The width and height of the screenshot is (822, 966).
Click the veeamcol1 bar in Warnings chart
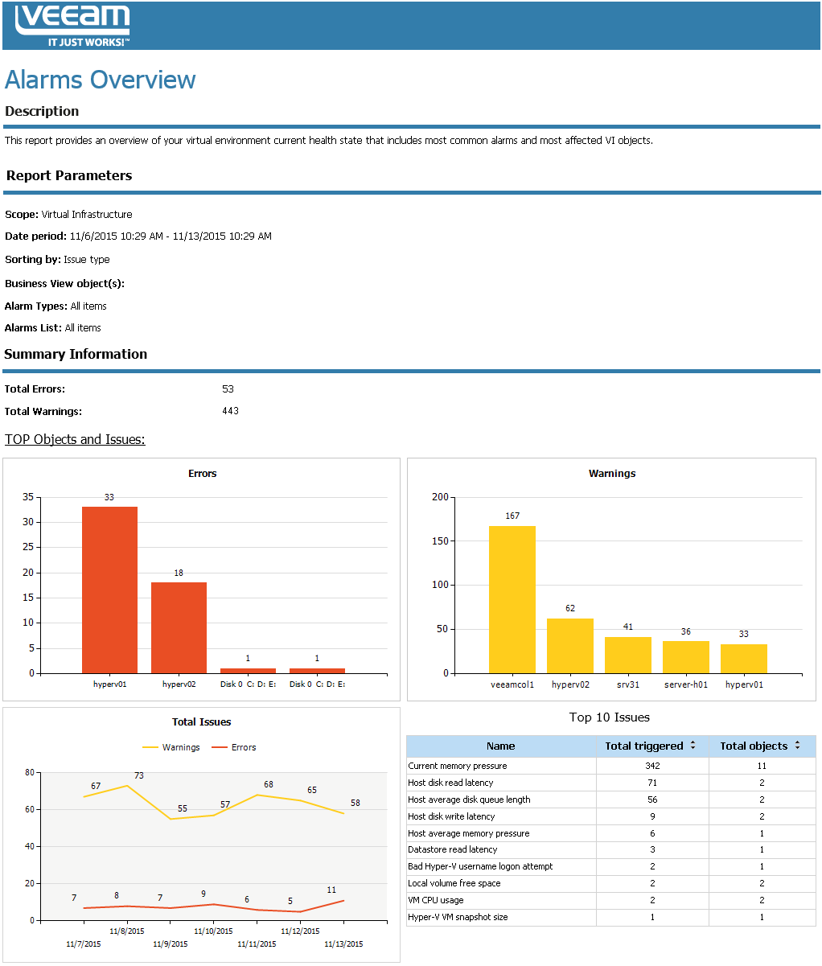tap(512, 599)
